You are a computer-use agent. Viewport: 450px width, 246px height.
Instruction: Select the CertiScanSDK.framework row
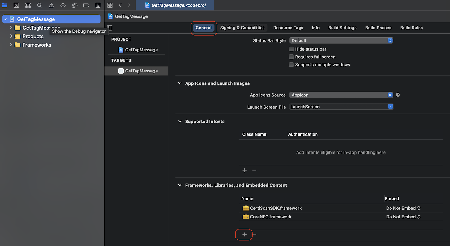(341, 208)
